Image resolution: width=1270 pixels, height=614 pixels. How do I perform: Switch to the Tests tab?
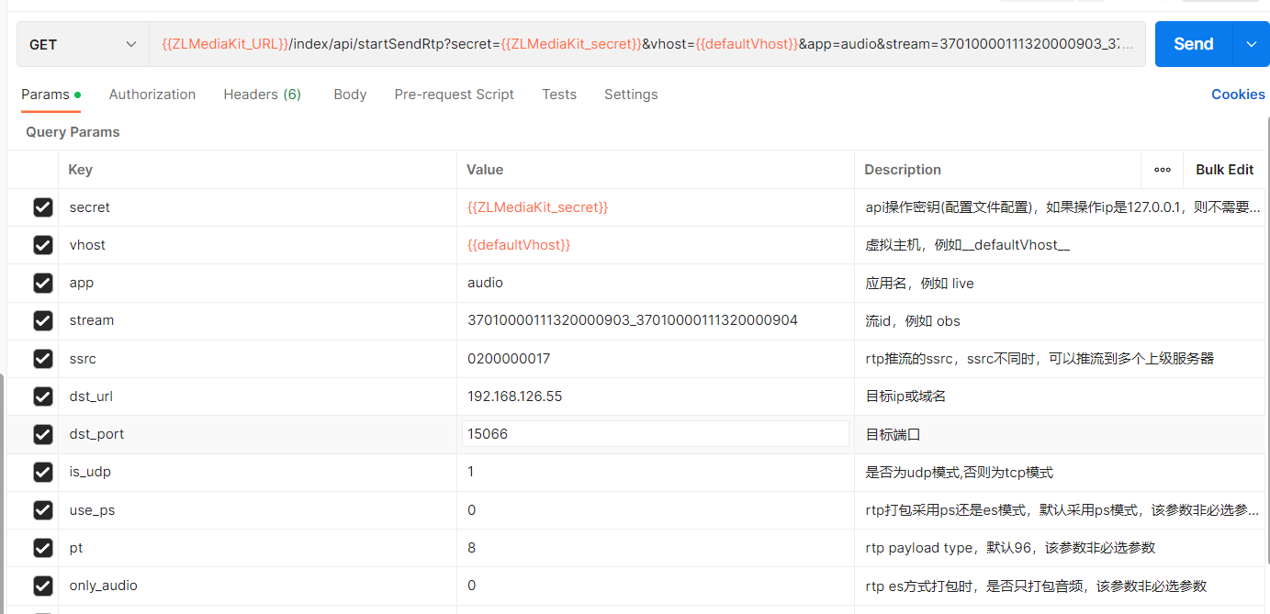coord(559,94)
